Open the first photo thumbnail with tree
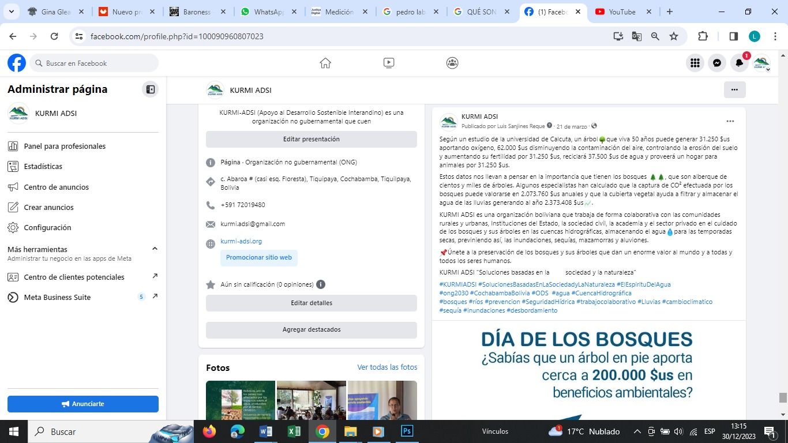The width and height of the screenshot is (788, 443). tap(241, 400)
